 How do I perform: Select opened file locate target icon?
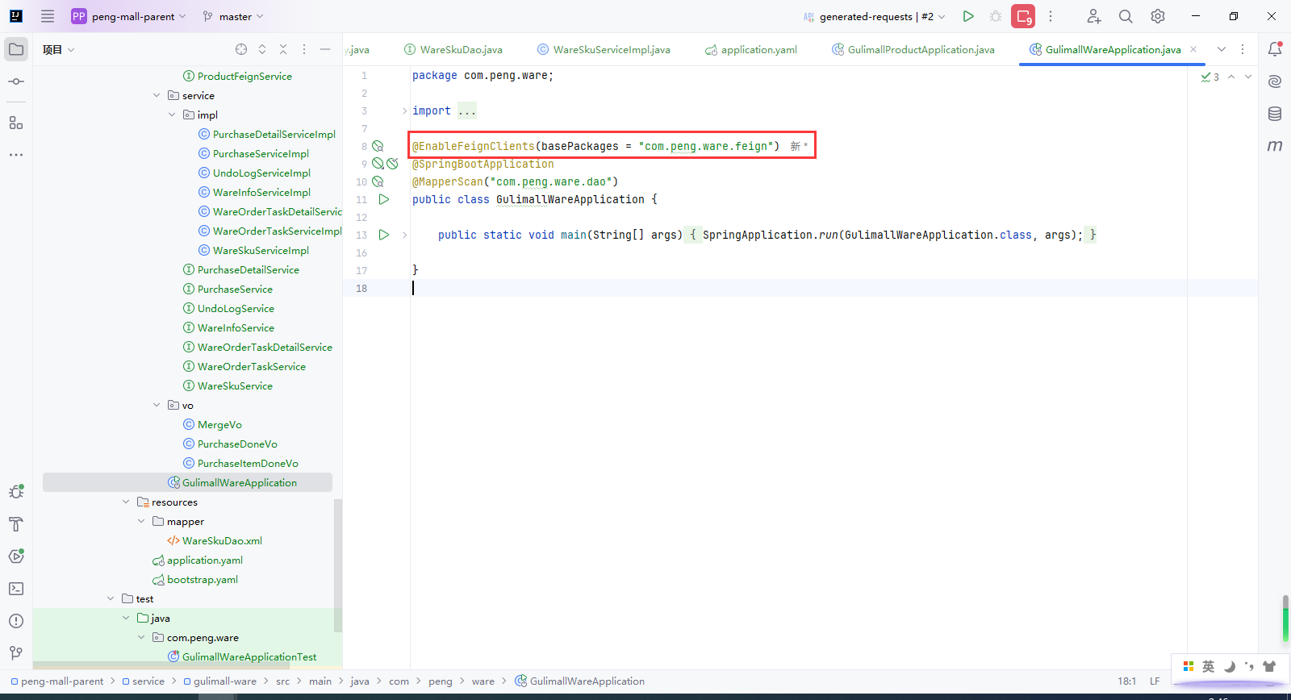[x=241, y=49]
